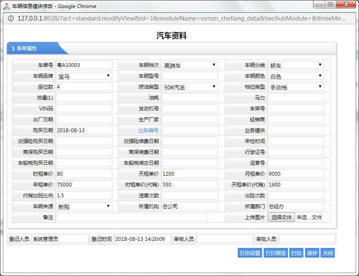Focus the 购买日期 date field
The image size is (359, 276).
[x=84, y=130]
